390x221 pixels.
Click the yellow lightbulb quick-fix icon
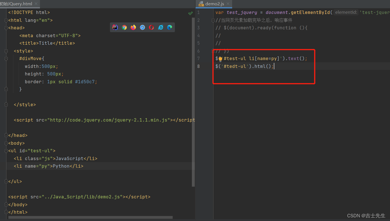(220, 59)
